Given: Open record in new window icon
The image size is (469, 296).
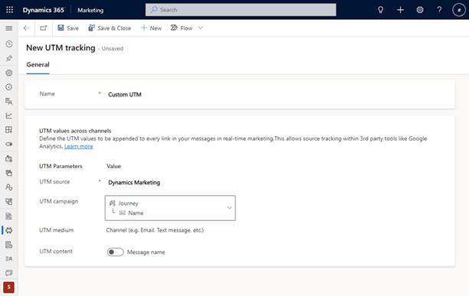Looking at the screenshot, I should pos(44,28).
